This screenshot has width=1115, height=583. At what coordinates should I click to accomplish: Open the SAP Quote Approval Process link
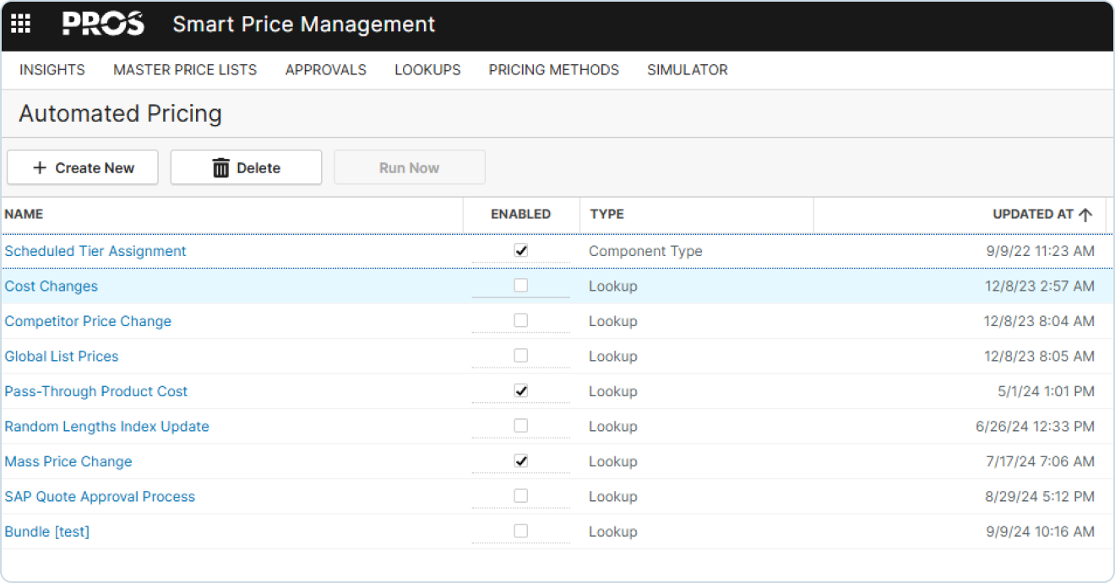coord(100,497)
